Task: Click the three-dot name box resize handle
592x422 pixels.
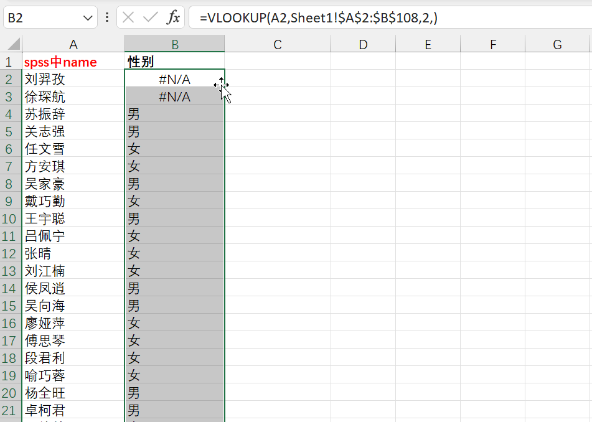Action: (107, 17)
